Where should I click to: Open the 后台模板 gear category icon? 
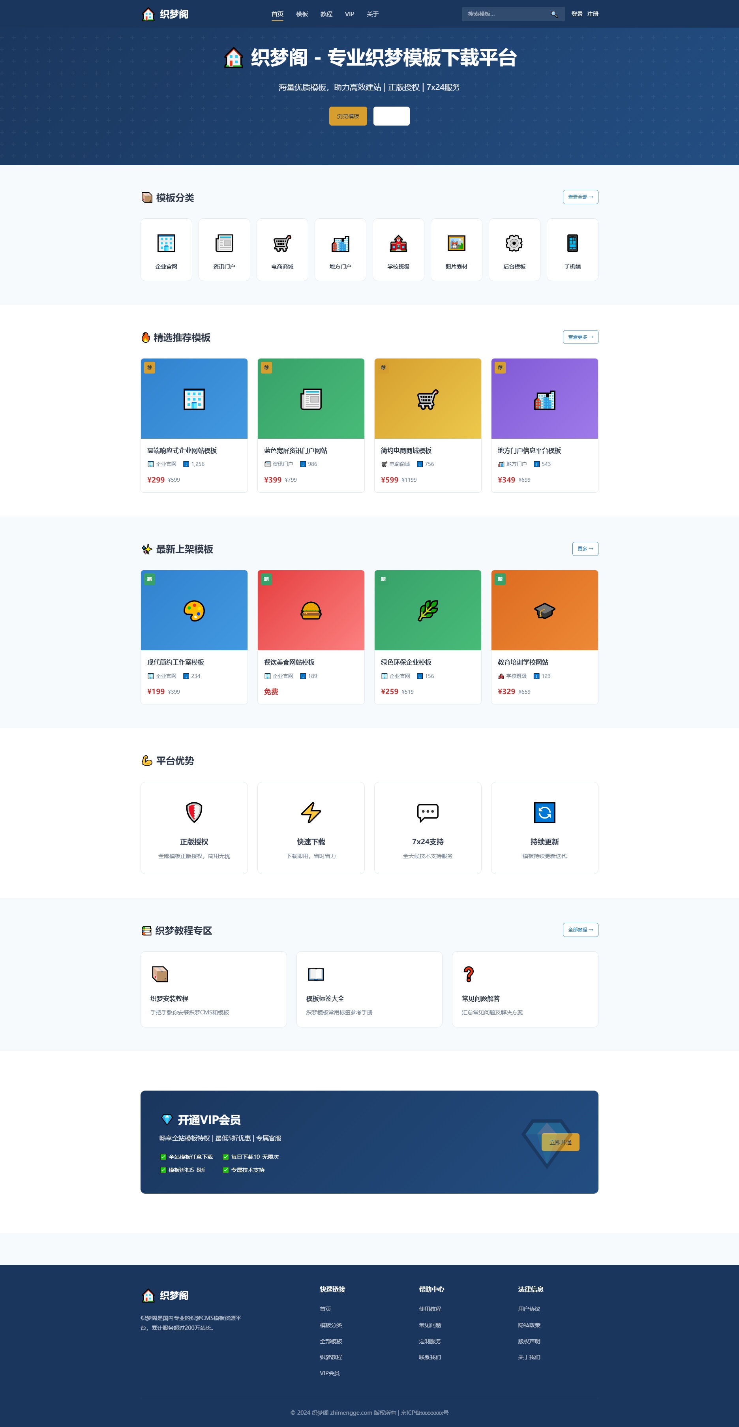[514, 243]
